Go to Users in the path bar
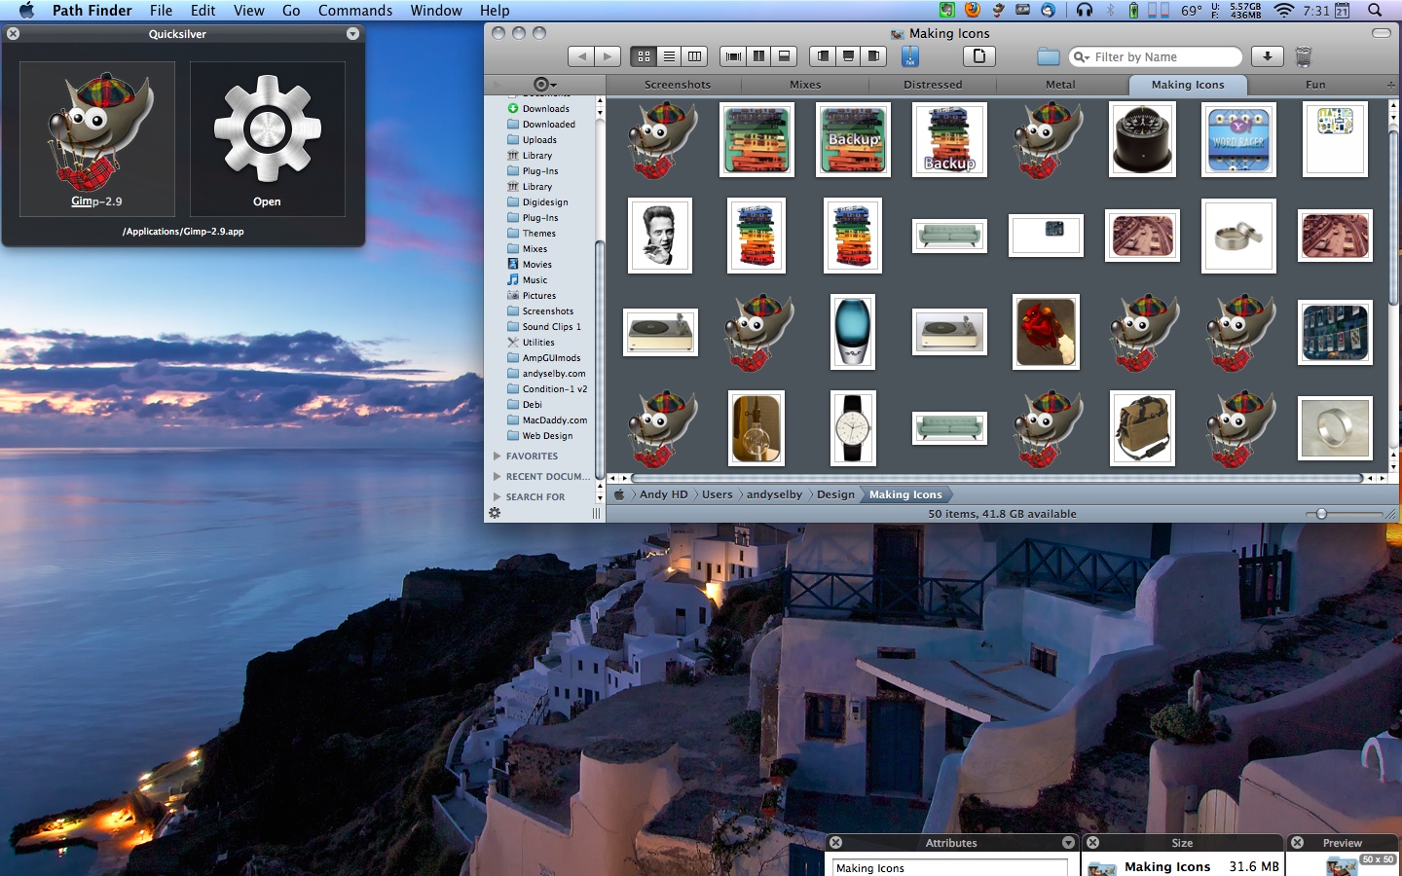The image size is (1402, 876). [717, 494]
